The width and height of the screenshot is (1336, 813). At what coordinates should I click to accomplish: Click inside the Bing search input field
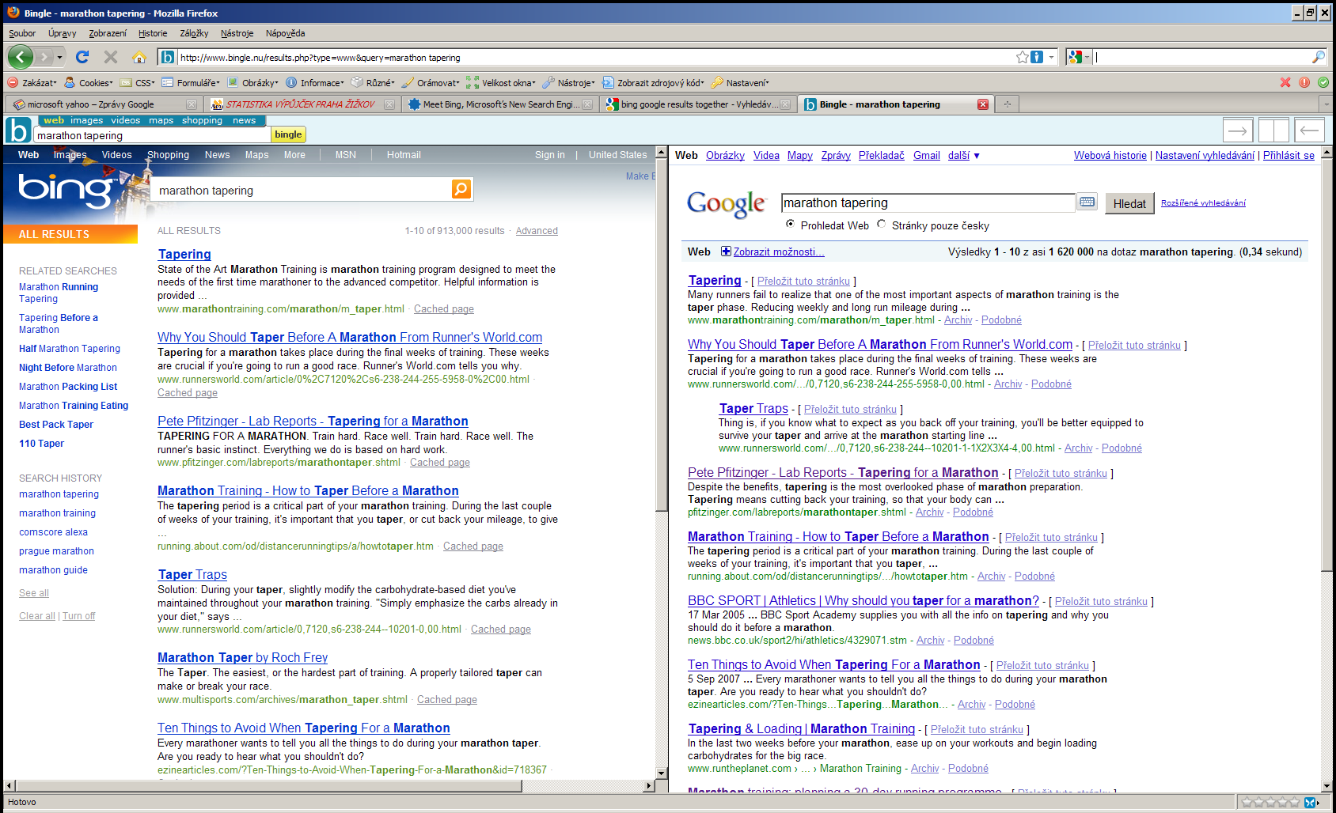[x=301, y=190]
